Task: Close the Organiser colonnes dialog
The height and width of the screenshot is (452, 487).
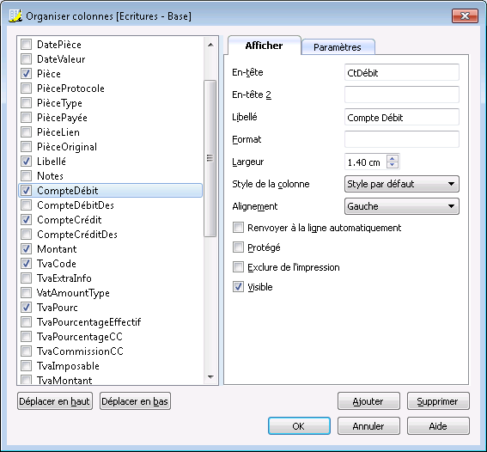Action: point(465,15)
